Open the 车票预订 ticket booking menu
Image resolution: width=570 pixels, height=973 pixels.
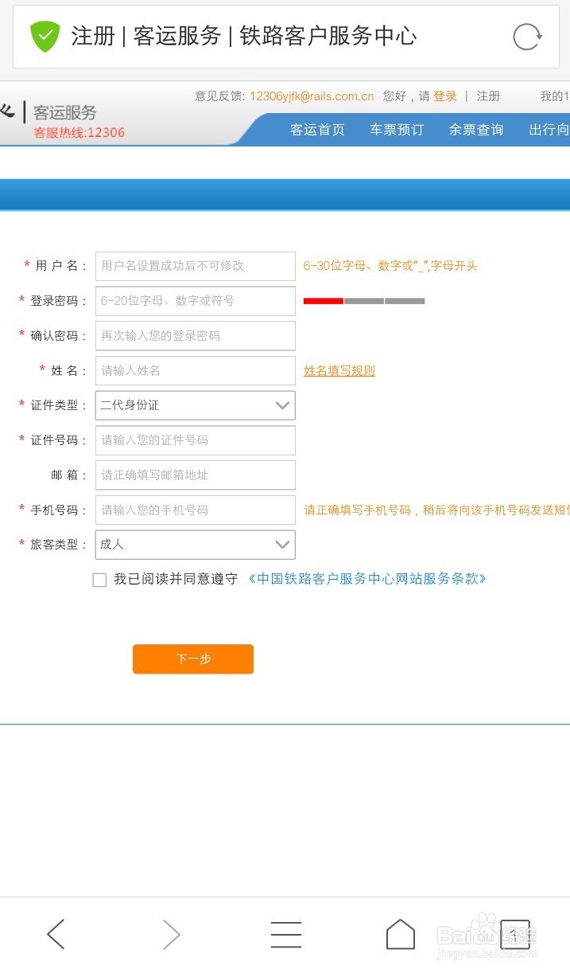(397, 130)
